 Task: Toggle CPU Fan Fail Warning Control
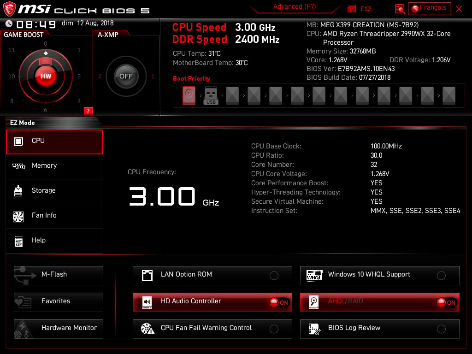point(274,329)
